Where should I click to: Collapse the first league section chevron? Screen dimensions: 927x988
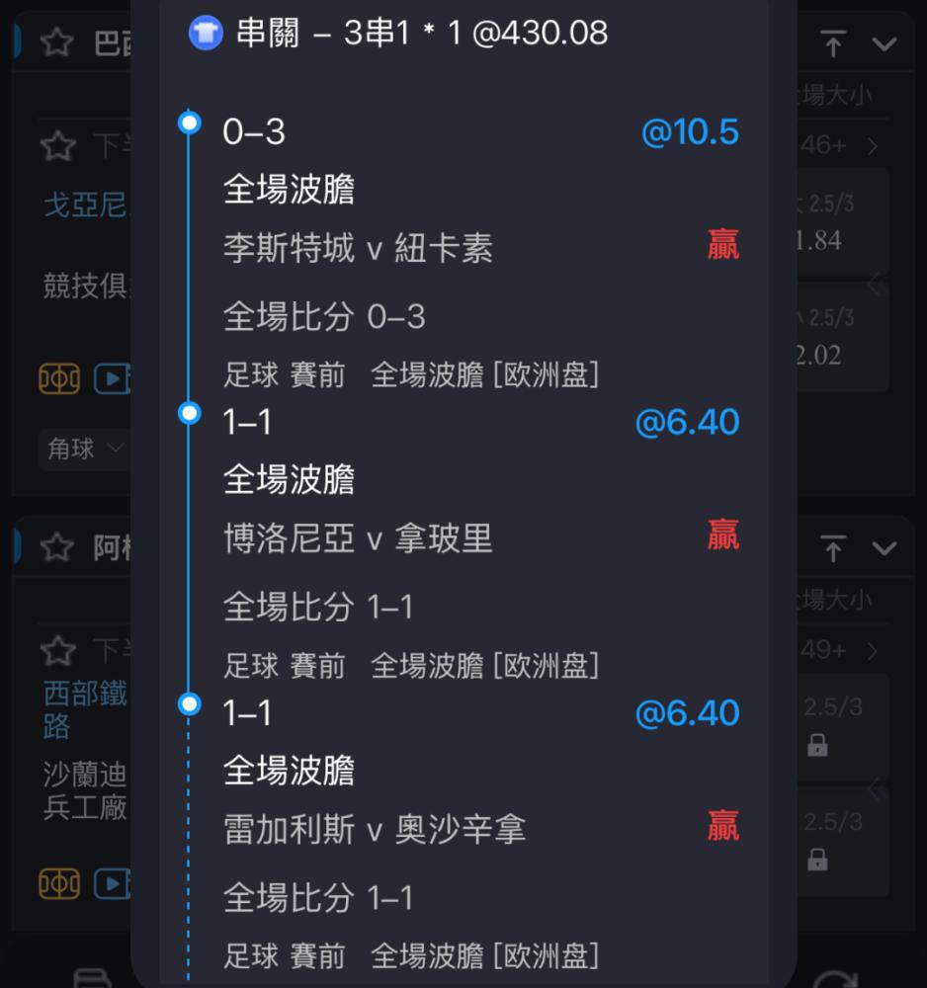click(x=885, y=44)
